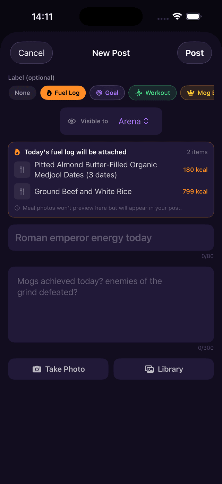Click the flame icon on the fuel log banner
The height and width of the screenshot is (484, 222).
17,152
